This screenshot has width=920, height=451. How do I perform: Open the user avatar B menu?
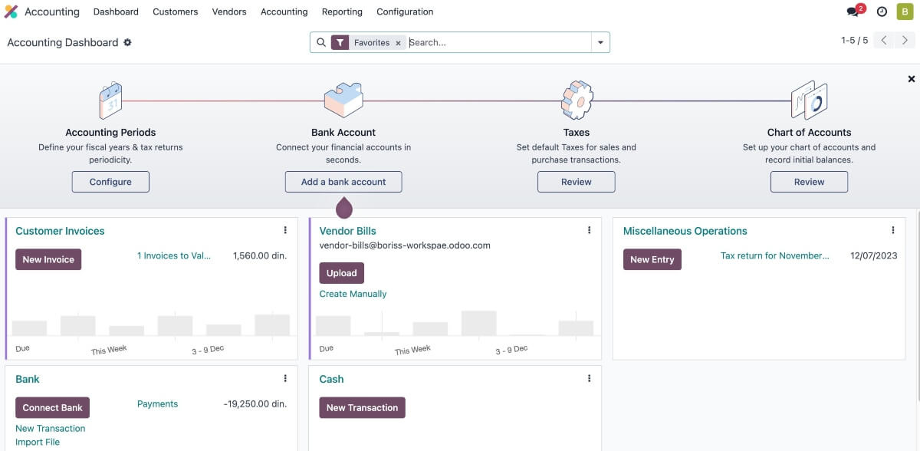pos(905,12)
